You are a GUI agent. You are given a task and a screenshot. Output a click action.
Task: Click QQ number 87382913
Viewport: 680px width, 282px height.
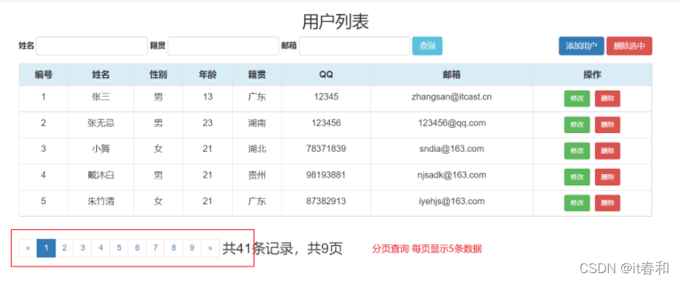point(326,201)
